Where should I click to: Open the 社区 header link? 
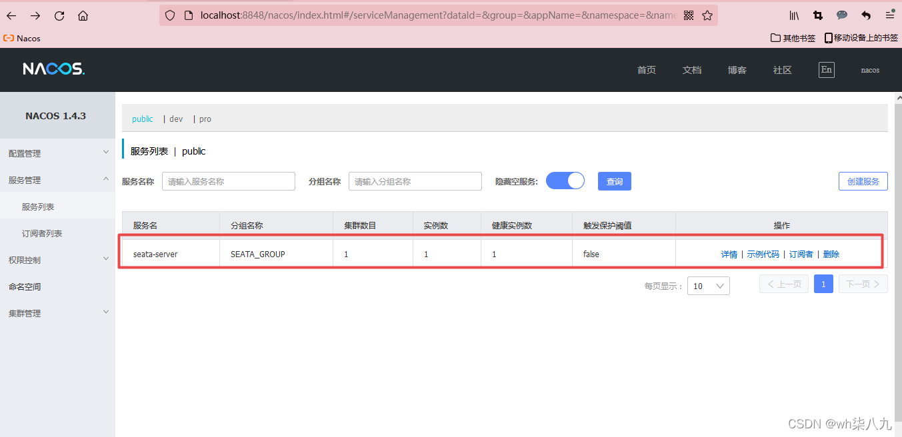pyautogui.click(x=783, y=70)
